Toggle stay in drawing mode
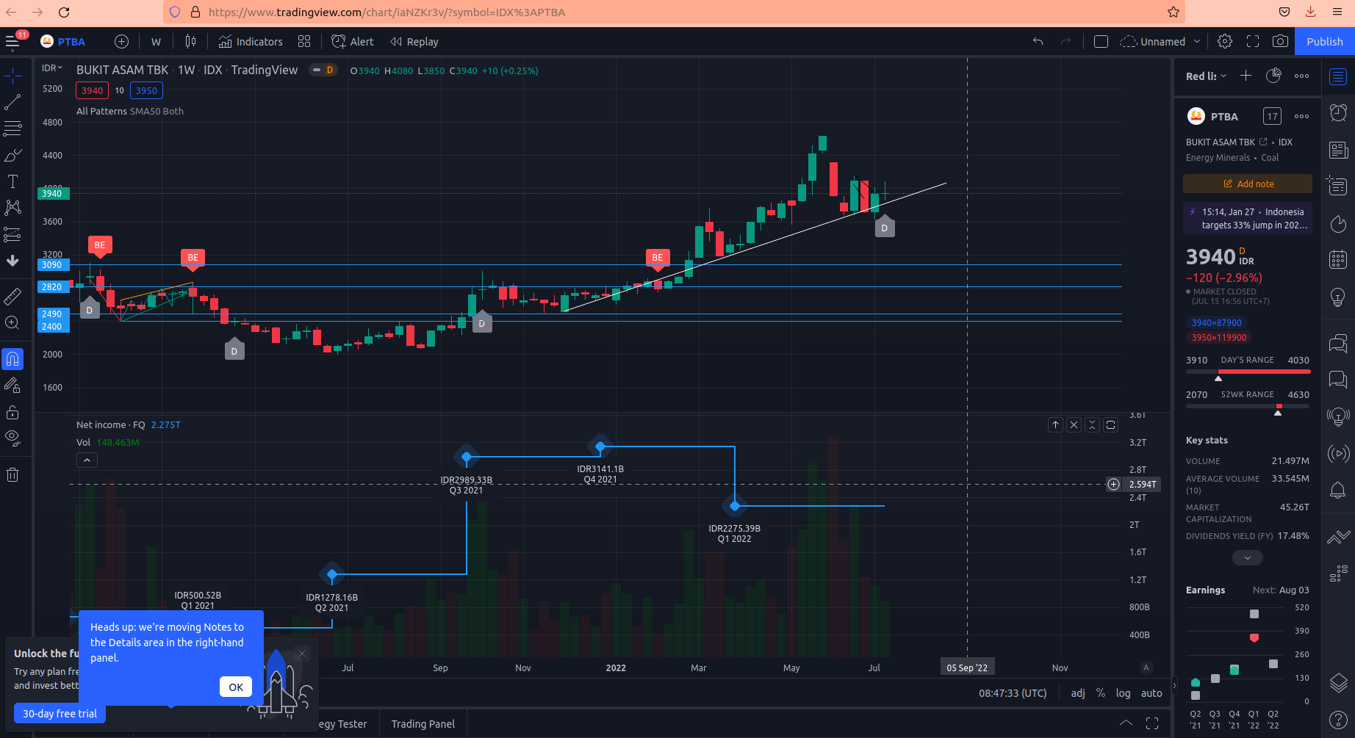Image resolution: width=1355 pixels, height=738 pixels. (12, 385)
